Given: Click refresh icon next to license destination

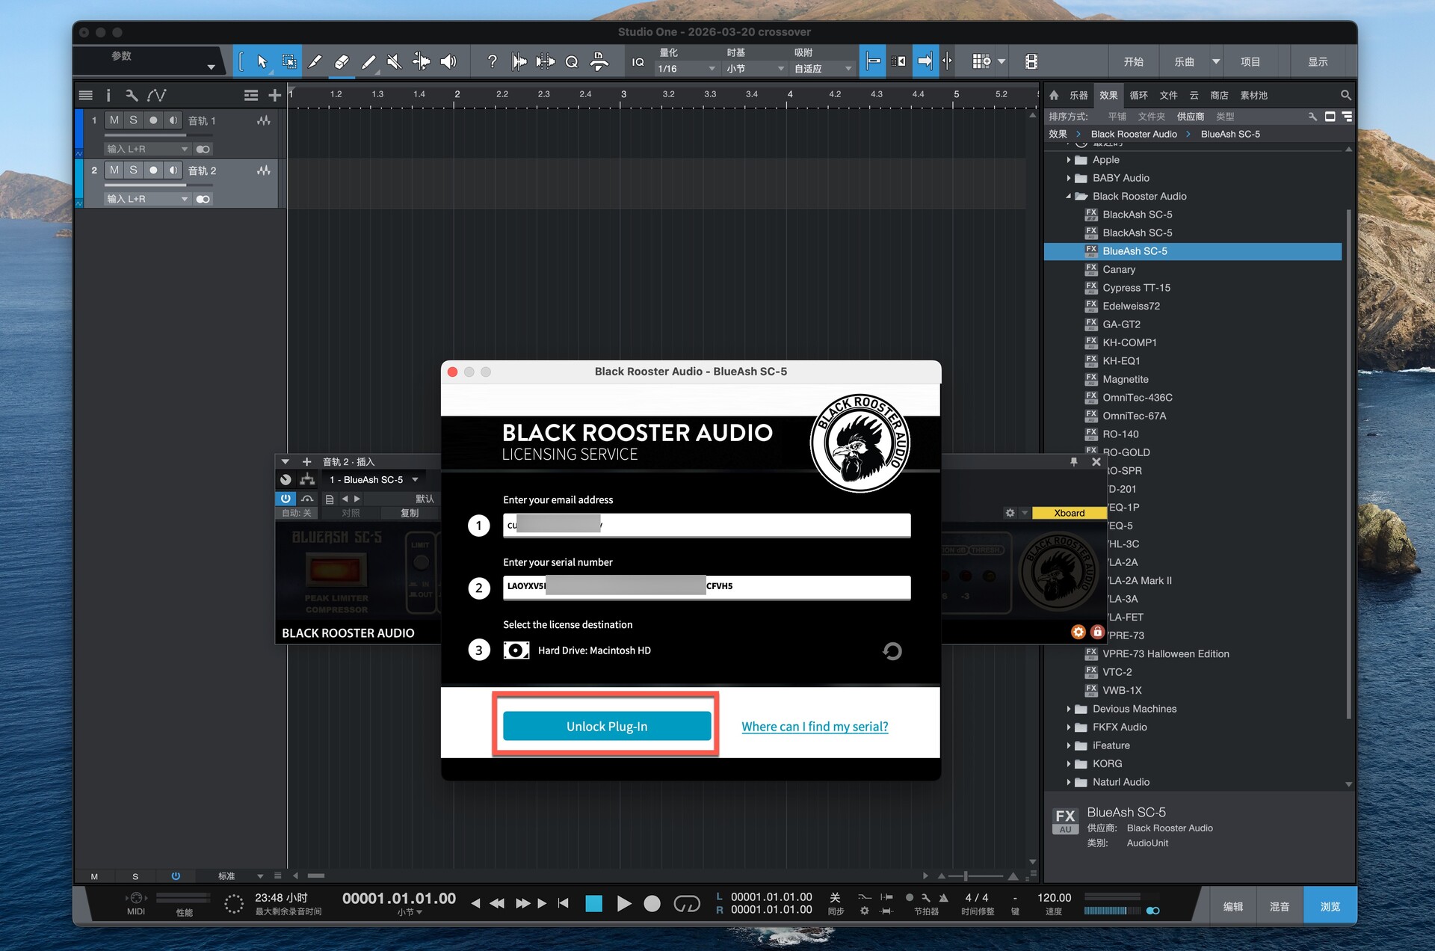Looking at the screenshot, I should point(892,651).
